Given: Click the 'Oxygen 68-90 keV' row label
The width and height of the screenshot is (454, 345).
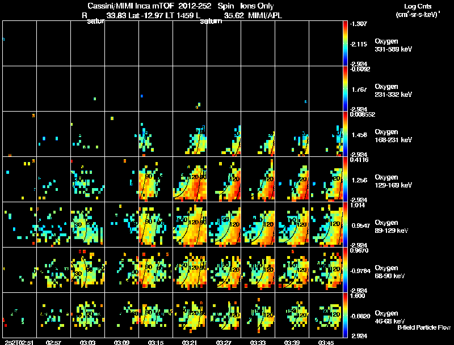Looking at the screenshot, I should 390,272.
